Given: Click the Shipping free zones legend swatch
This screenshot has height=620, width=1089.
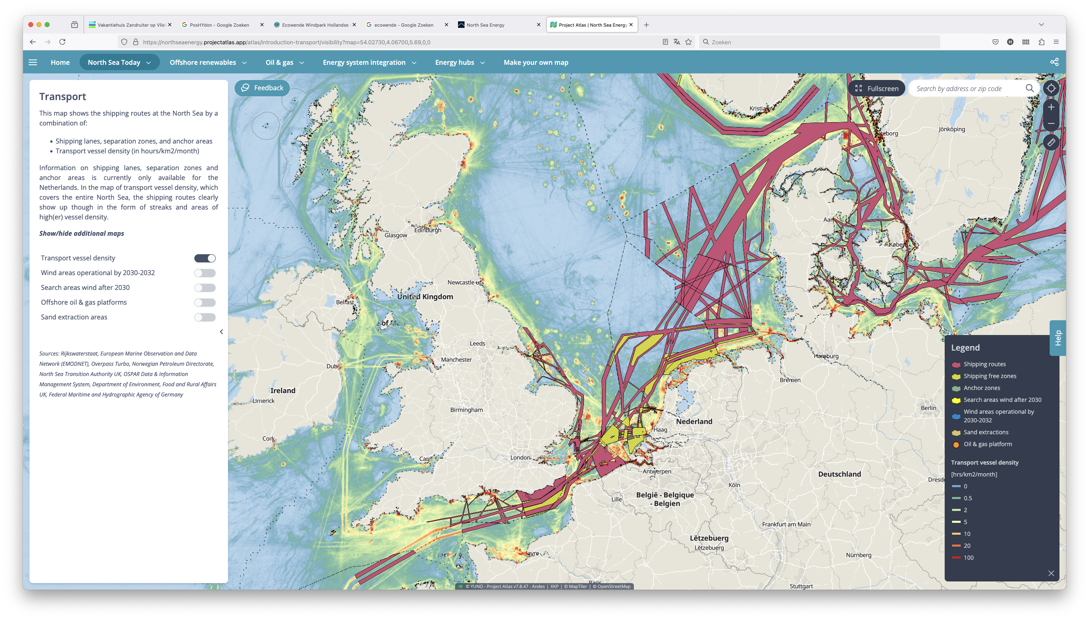Looking at the screenshot, I should click(956, 376).
